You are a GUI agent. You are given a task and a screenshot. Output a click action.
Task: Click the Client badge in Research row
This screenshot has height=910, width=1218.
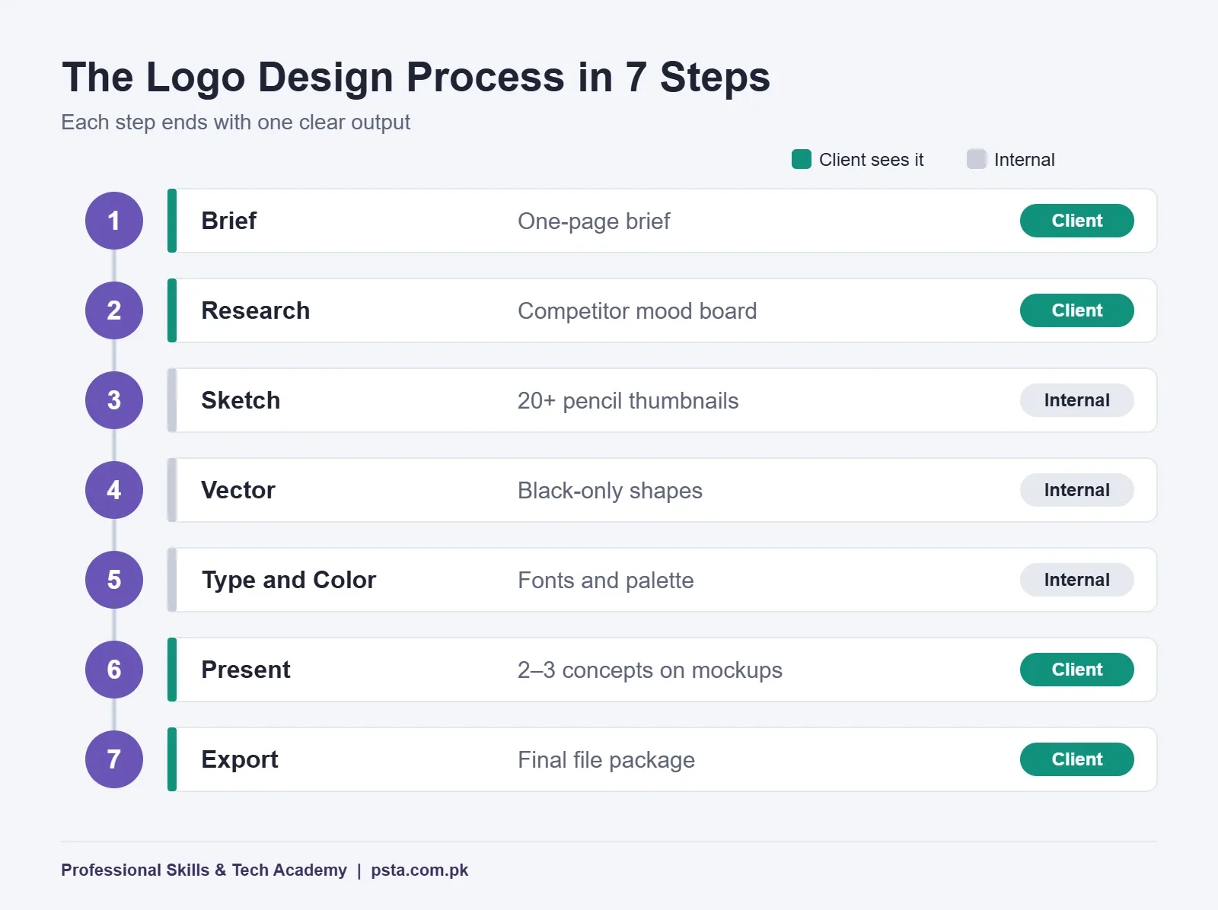(x=1077, y=310)
